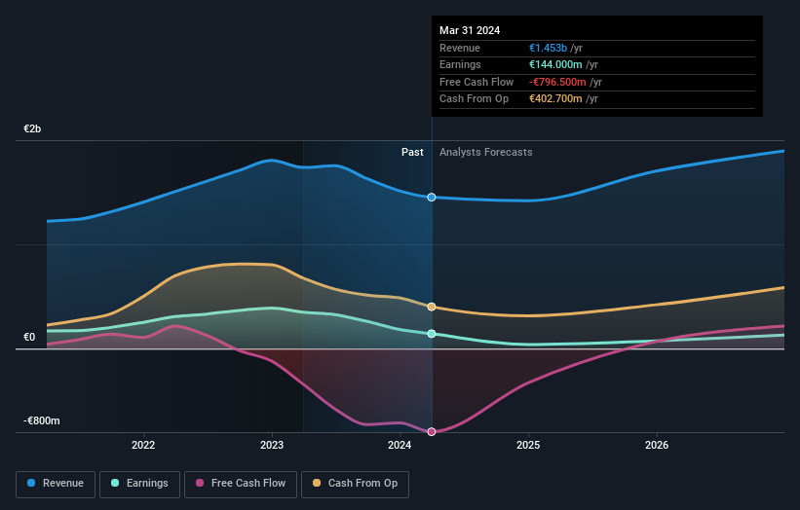Click the Mar 31 2024 tooltip date
The width and height of the screenshot is (800, 510).
point(470,30)
